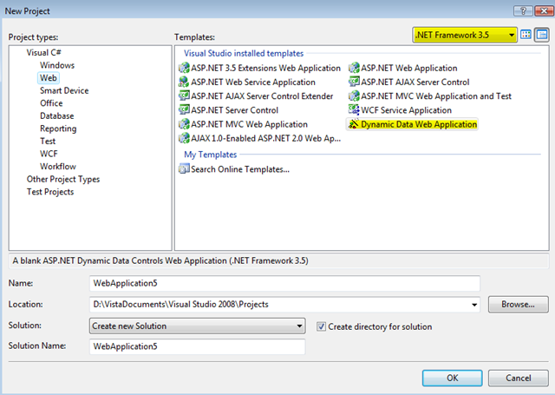Toggle Create directory for solution checkbox
The width and height of the screenshot is (555, 395).
click(321, 326)
